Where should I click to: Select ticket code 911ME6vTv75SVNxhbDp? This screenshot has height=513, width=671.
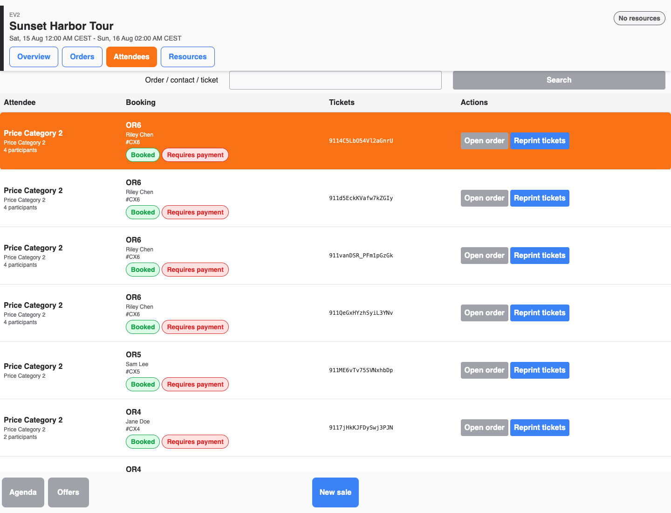click(x=361, y=370)
